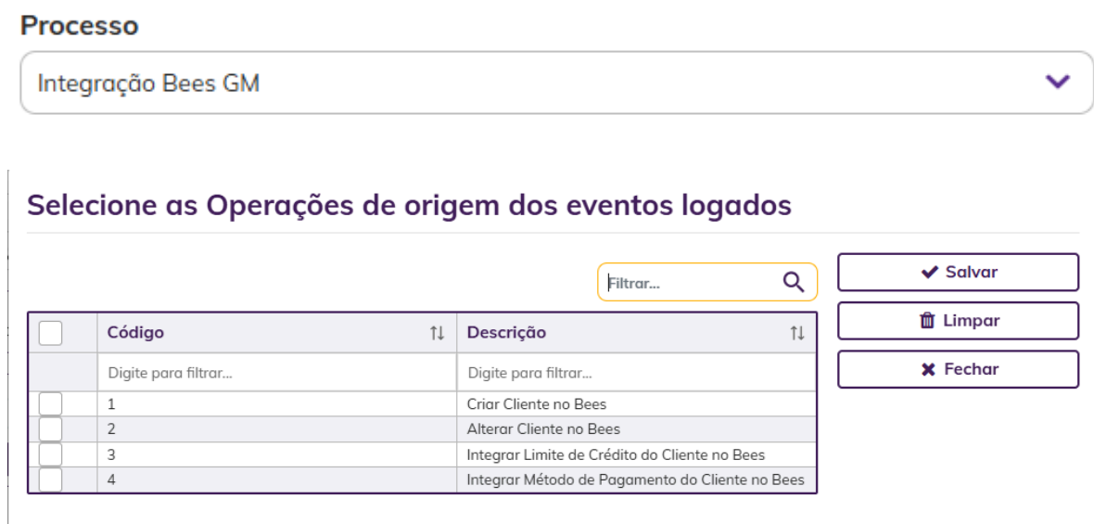Screen dimensions: 1094x524
Task: Tick the checkbox for code 3
Action: tap(50, 455)
